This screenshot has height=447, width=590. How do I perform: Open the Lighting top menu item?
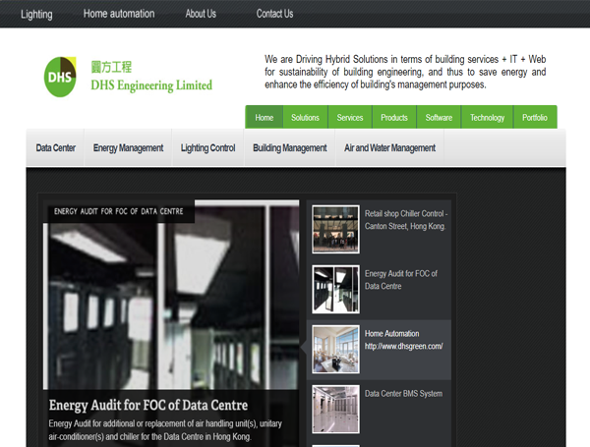coord(36,15)
